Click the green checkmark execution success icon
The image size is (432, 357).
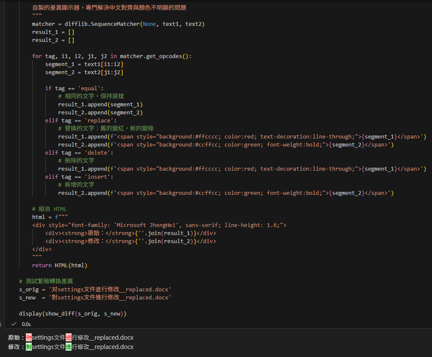pos(14,324)
